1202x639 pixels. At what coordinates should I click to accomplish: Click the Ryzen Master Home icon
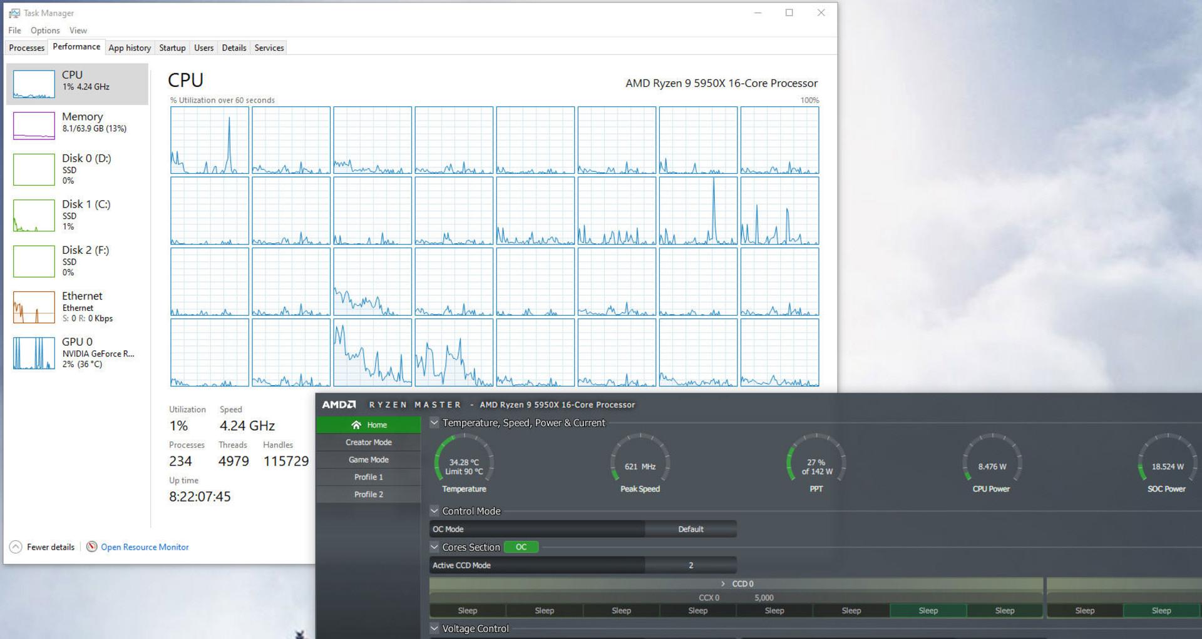[356, 425]
